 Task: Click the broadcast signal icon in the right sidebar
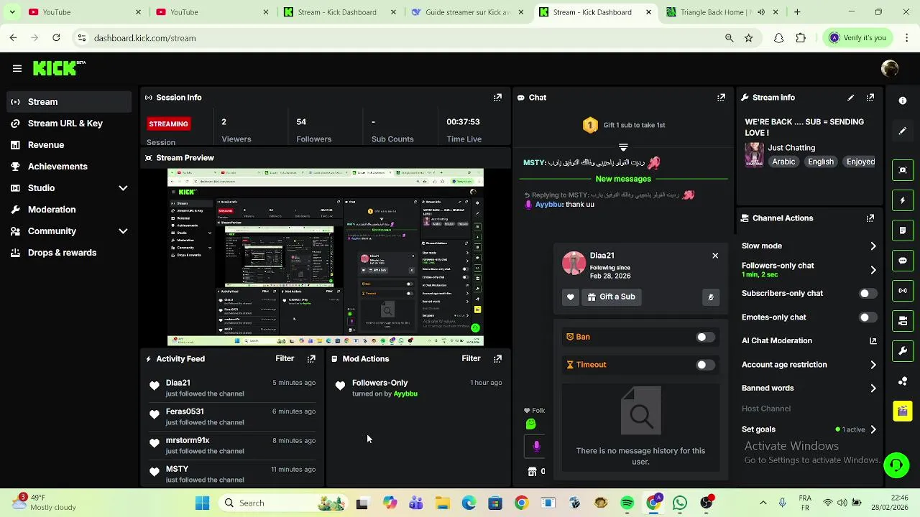tap(903, 291)
